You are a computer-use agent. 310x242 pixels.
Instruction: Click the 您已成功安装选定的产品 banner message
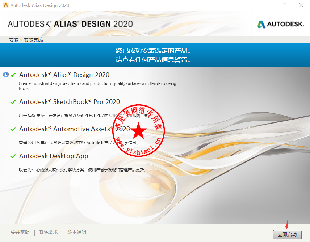coord(153,51)
